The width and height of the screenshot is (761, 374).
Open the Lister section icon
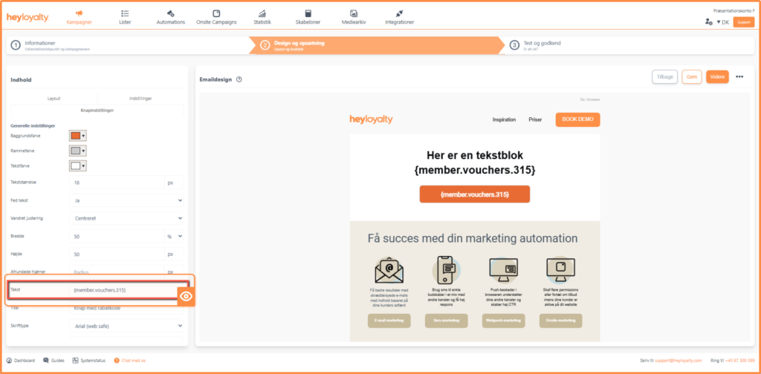tap(124, 13)
